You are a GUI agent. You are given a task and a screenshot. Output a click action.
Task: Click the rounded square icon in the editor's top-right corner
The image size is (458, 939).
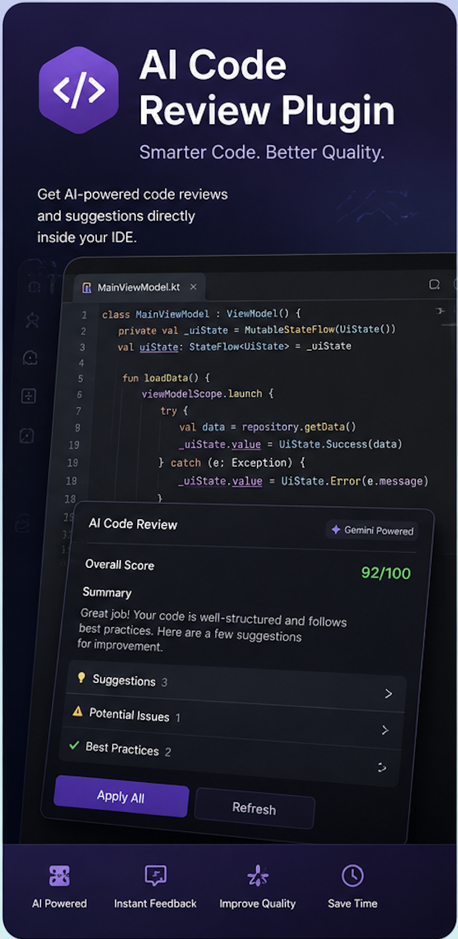click(x=434, y=284)
